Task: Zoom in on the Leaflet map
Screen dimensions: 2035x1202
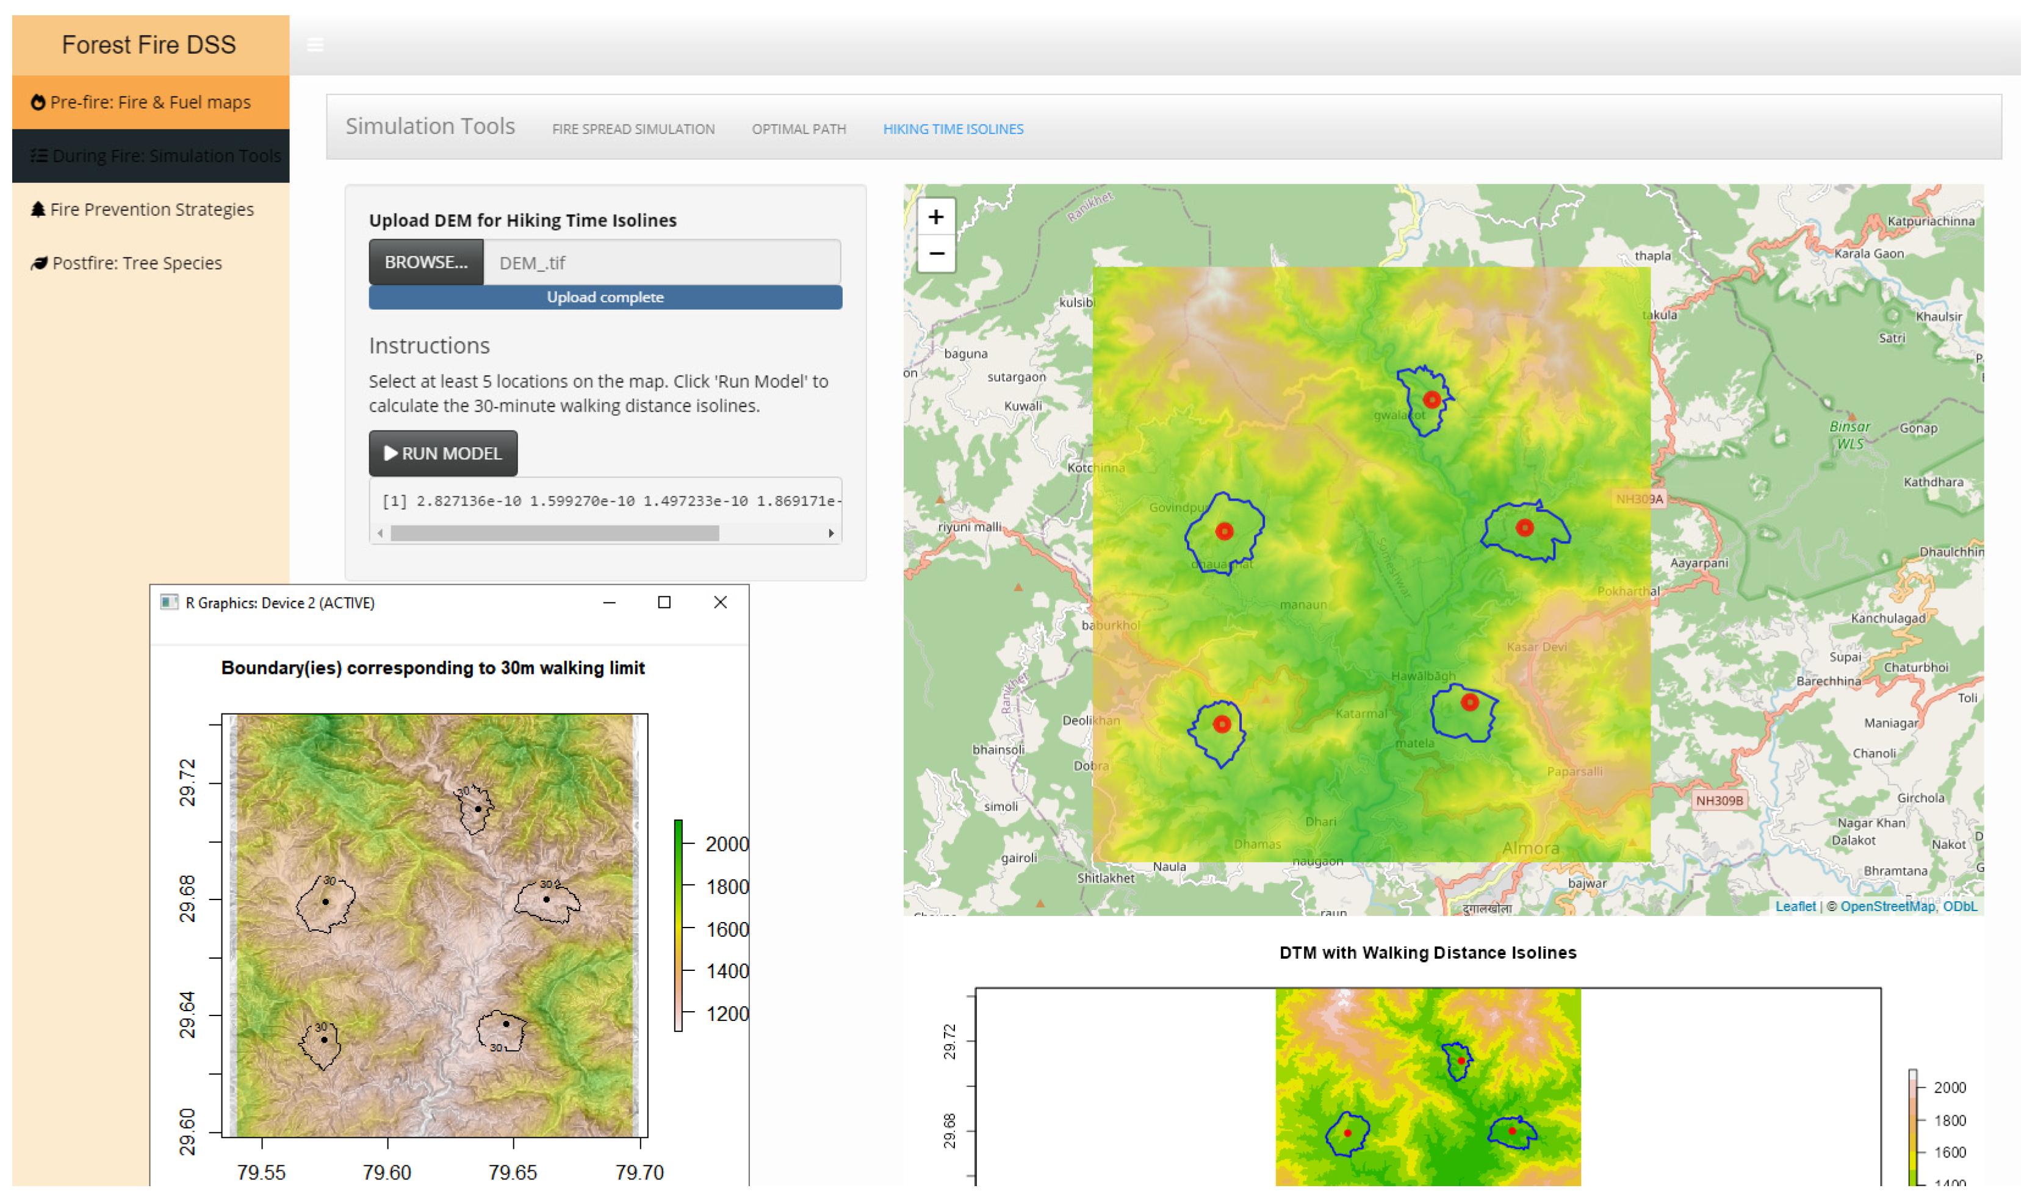Action: click(936, 217)
